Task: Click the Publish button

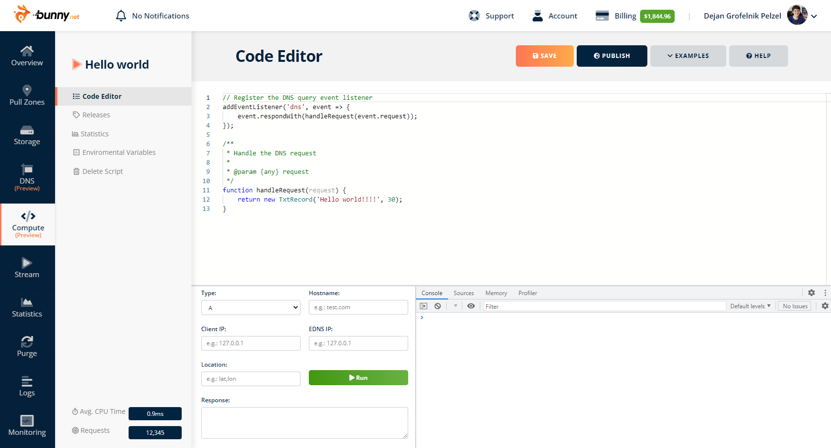Action: (612, 56)
